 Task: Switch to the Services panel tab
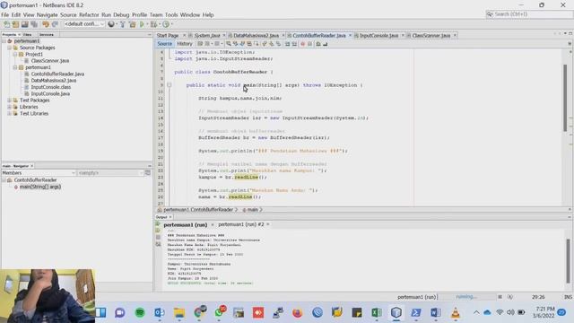[x=46, y=34]
